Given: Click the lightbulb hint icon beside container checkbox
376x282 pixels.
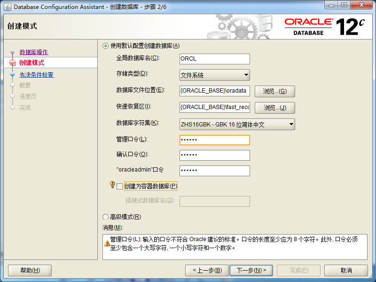Looking at the screenshot, I should 112,185.
